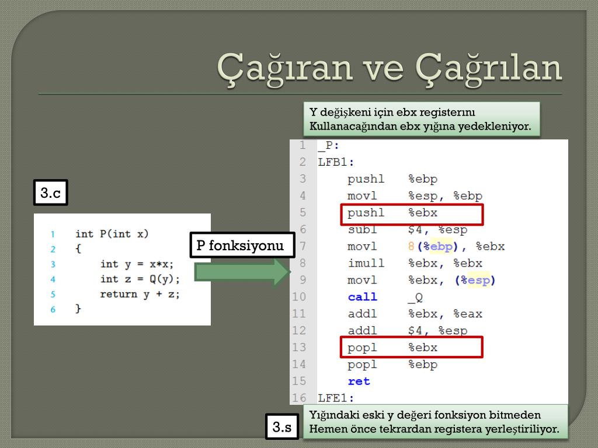Viewport: 598px width, 448px height.
Task: Click the instruction "movl %esp, %ebp"
Action: [415, 196]
